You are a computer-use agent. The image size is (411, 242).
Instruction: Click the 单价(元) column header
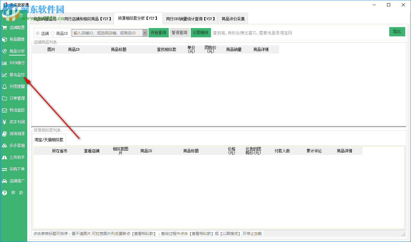191,49
